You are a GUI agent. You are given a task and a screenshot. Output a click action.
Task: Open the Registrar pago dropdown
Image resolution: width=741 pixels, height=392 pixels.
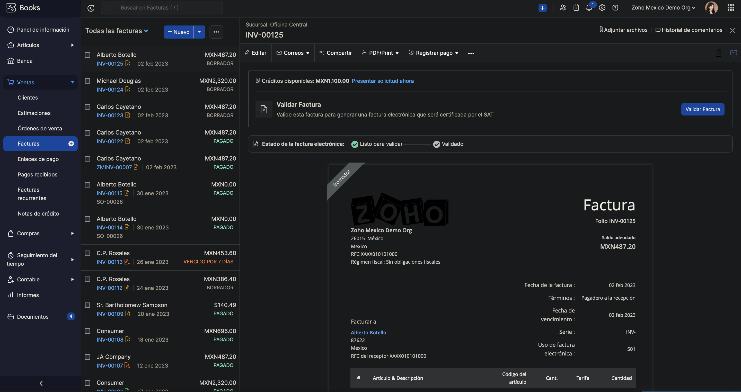pyautogui.click(x=434, y=53)
